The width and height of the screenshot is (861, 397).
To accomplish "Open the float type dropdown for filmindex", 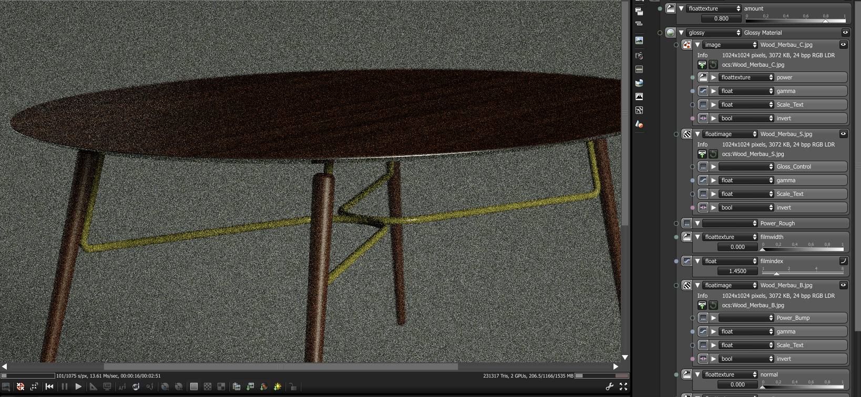I will pos(730,261).
